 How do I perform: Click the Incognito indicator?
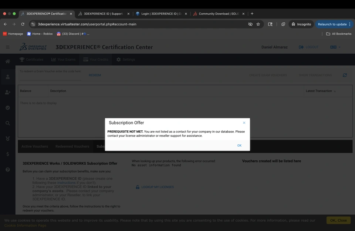pyautogui.click(x=301, y=24)
